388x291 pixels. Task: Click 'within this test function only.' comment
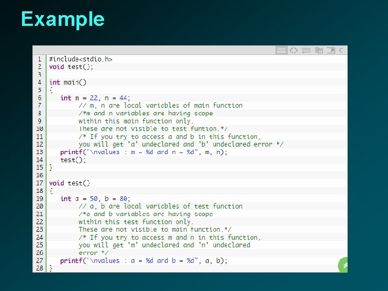[136, 222]
